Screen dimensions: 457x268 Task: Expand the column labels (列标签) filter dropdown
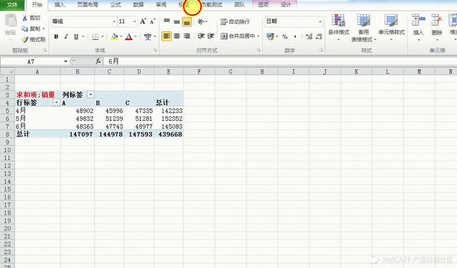pyautogui.click(x=91, y=94)
